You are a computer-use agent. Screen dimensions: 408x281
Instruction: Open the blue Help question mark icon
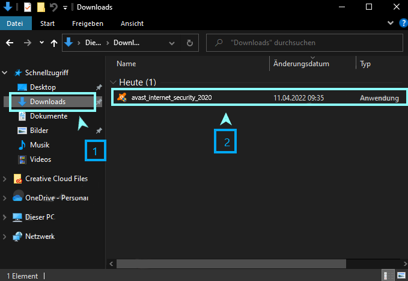coord(403,23)
